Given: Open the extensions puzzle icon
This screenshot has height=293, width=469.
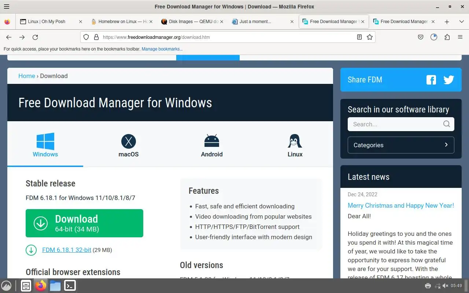Looking at the screenshot, I should [447, 37].
